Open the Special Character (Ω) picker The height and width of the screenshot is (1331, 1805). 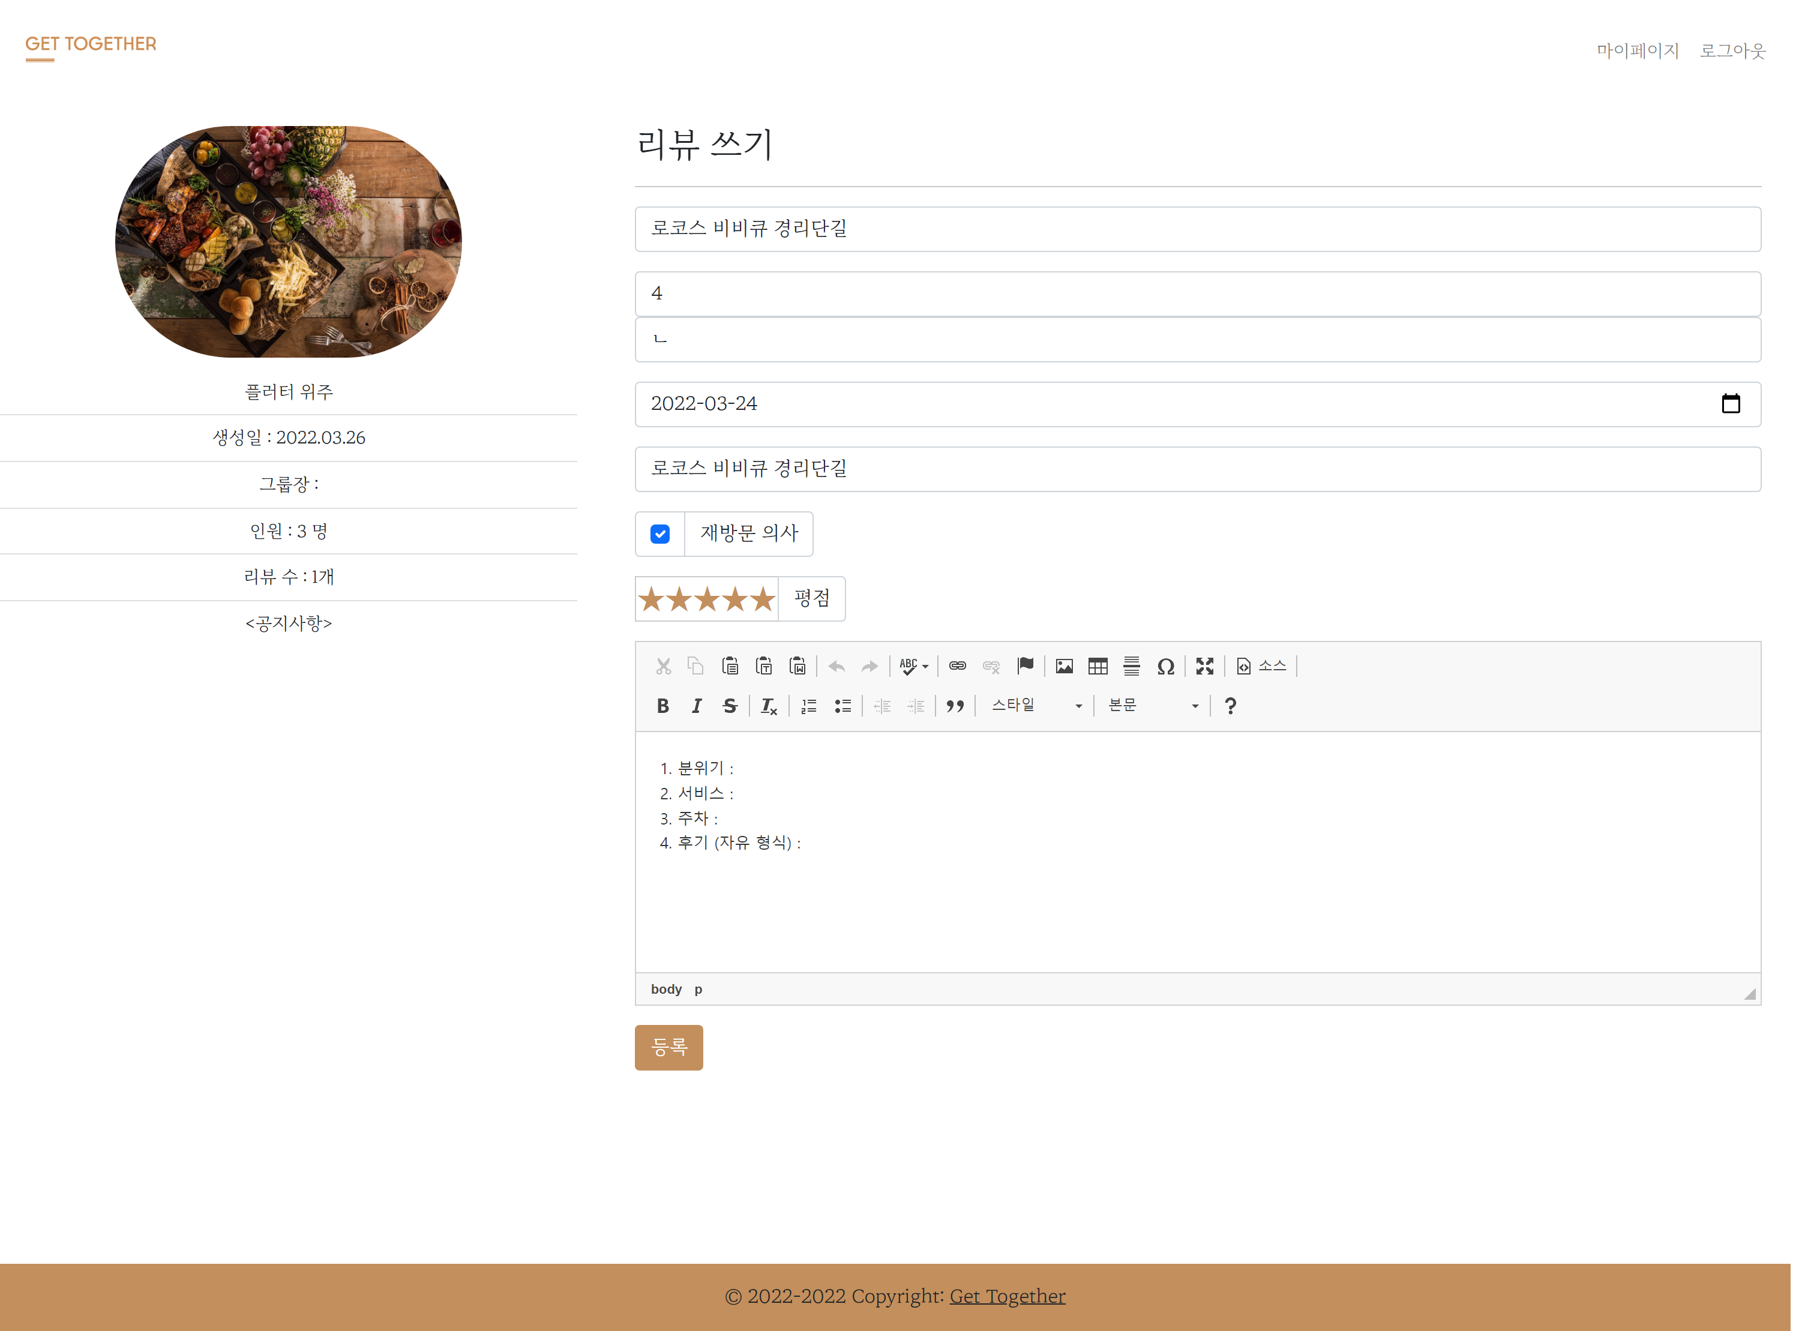1165,665
